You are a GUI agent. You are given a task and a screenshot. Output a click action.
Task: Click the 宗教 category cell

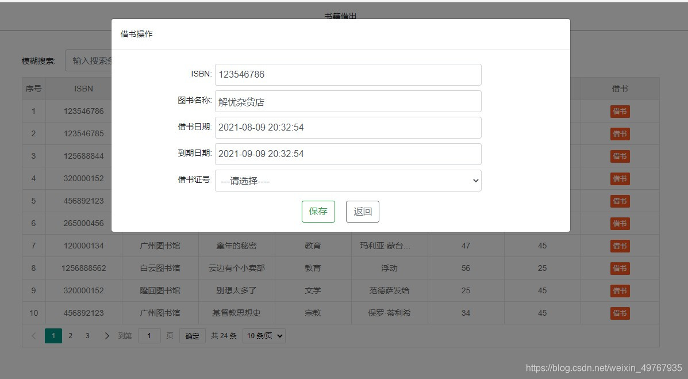tap(313, 313)
